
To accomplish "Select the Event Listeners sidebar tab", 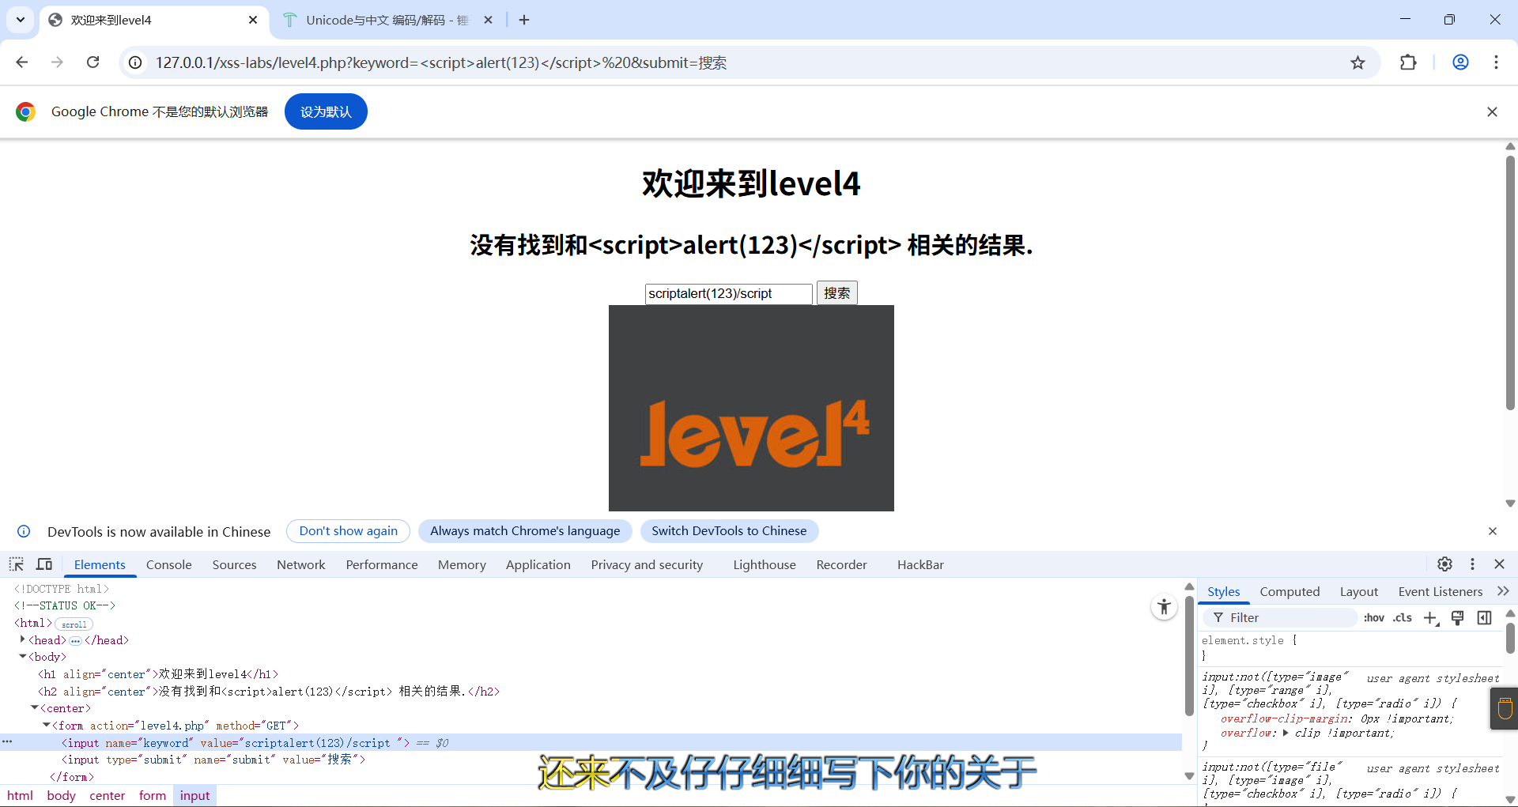I will click(1440, 591).
